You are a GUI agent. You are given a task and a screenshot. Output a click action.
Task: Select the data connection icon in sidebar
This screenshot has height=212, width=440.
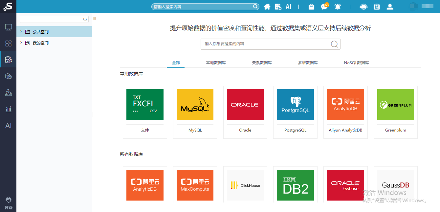(9, 60)
